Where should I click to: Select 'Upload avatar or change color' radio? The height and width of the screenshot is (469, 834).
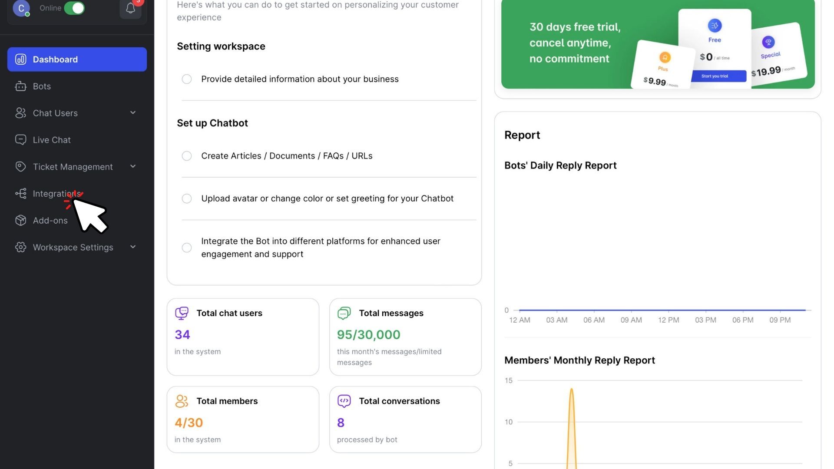(187, 198)
